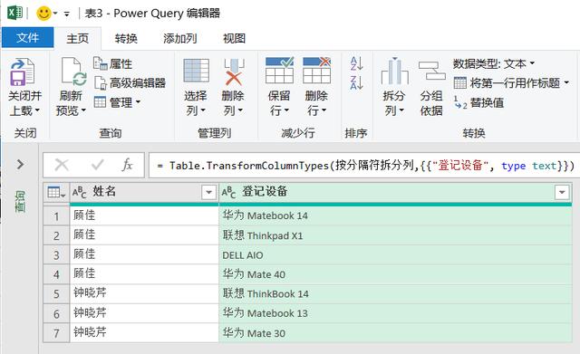Open the 文件 menu

[x=27, y=38]
